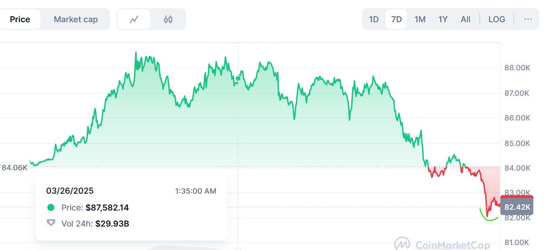
Task: Click the green Price dot in tooltip
Action: 51,208
